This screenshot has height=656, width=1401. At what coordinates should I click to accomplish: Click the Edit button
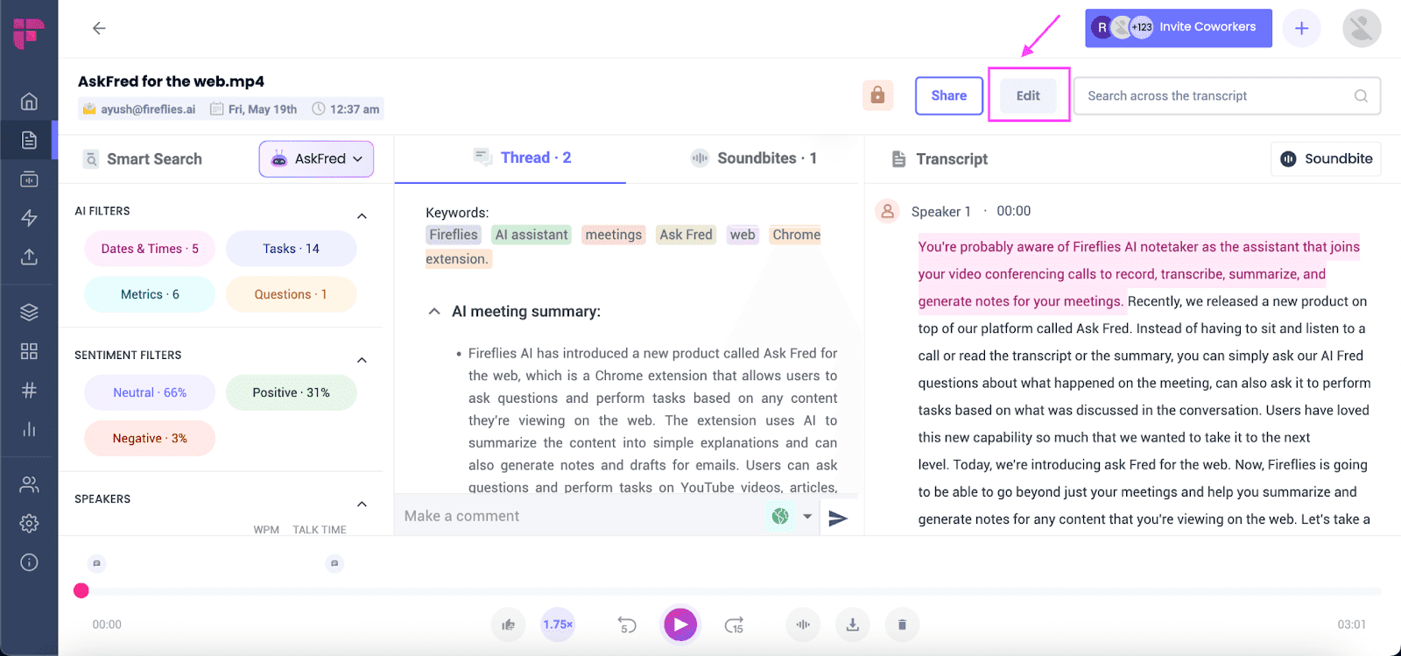(x=1028, y=95)
